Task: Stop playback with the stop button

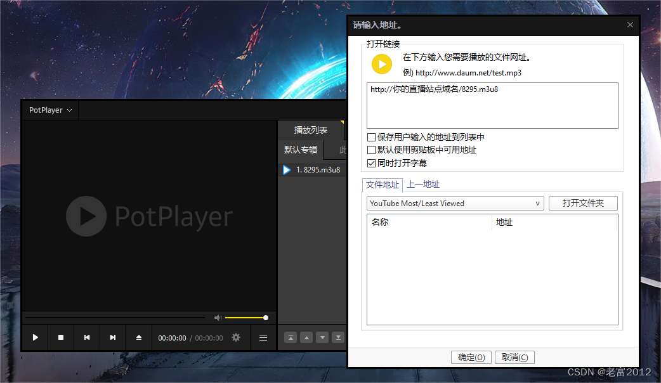Action: (61, 337)
